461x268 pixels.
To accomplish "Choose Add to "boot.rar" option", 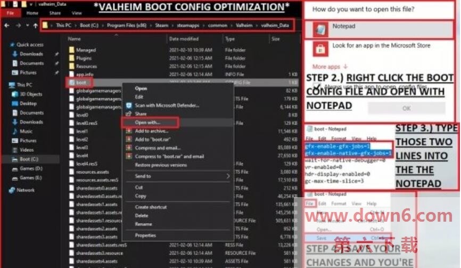I will pos(153,140).
